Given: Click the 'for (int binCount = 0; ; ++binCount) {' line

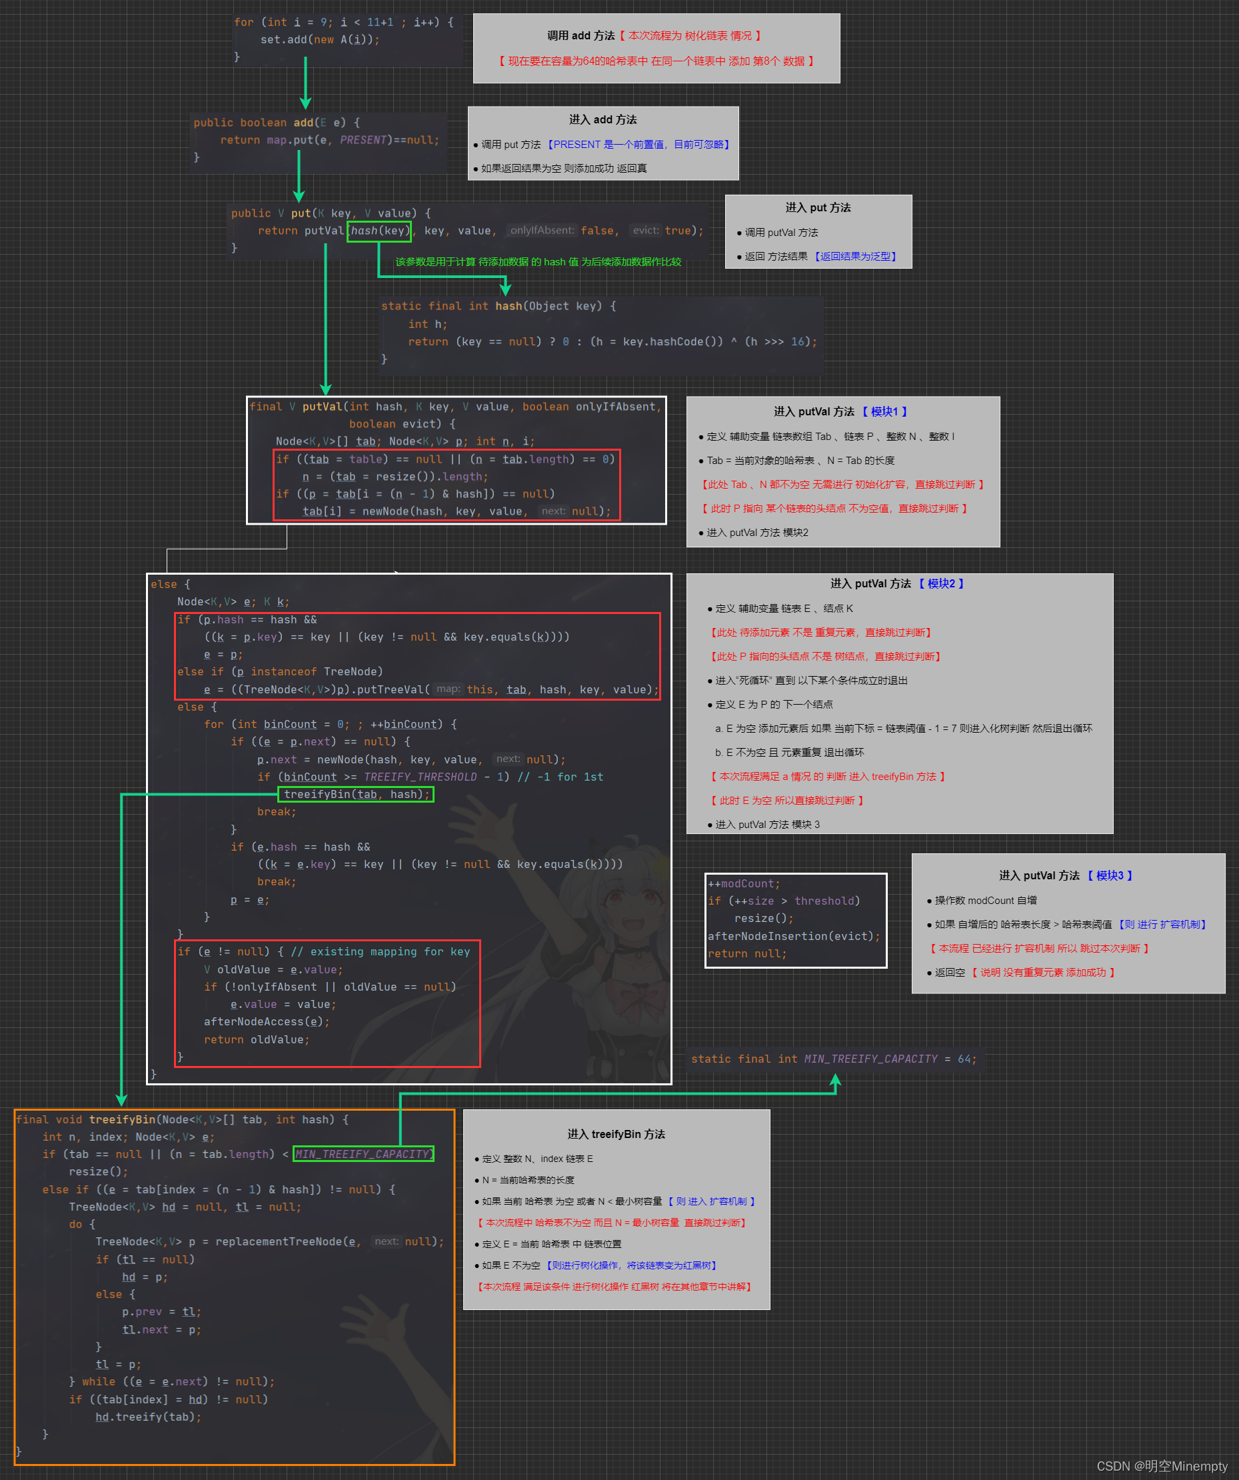Looking at the screenshot, I should tap(331, 725).
